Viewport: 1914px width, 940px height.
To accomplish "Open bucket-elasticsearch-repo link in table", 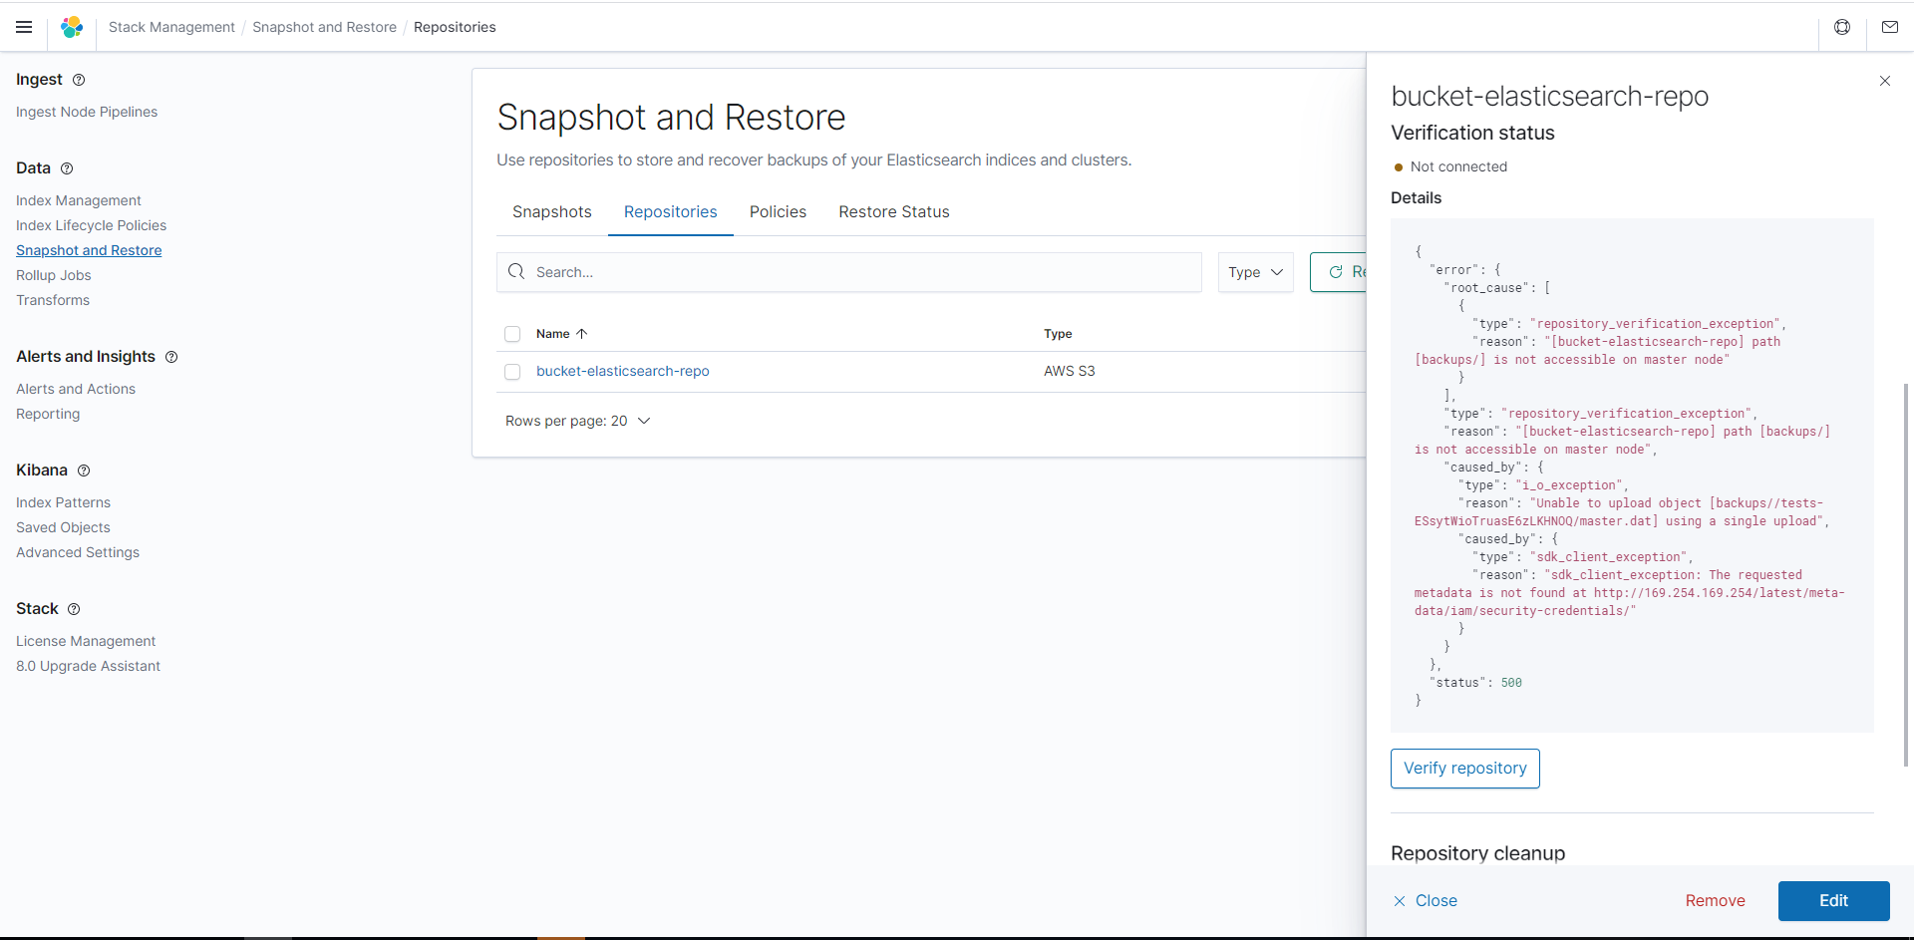I will 623,371.
